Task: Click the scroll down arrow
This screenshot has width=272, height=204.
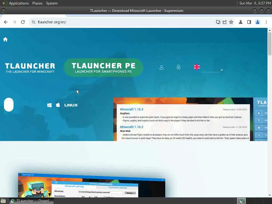Action: tap(270, 195)
